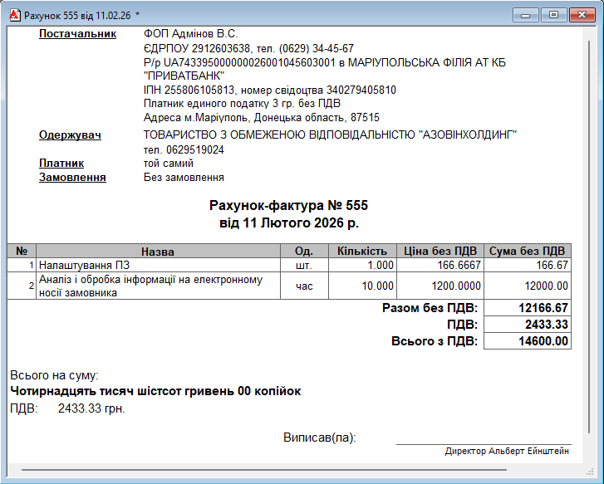Maximize the invoice window

click(552, 15)
